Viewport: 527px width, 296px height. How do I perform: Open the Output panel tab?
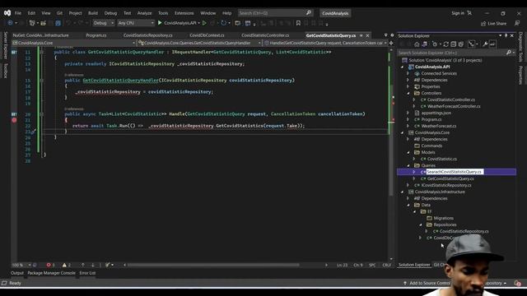[x=17, y=273]
